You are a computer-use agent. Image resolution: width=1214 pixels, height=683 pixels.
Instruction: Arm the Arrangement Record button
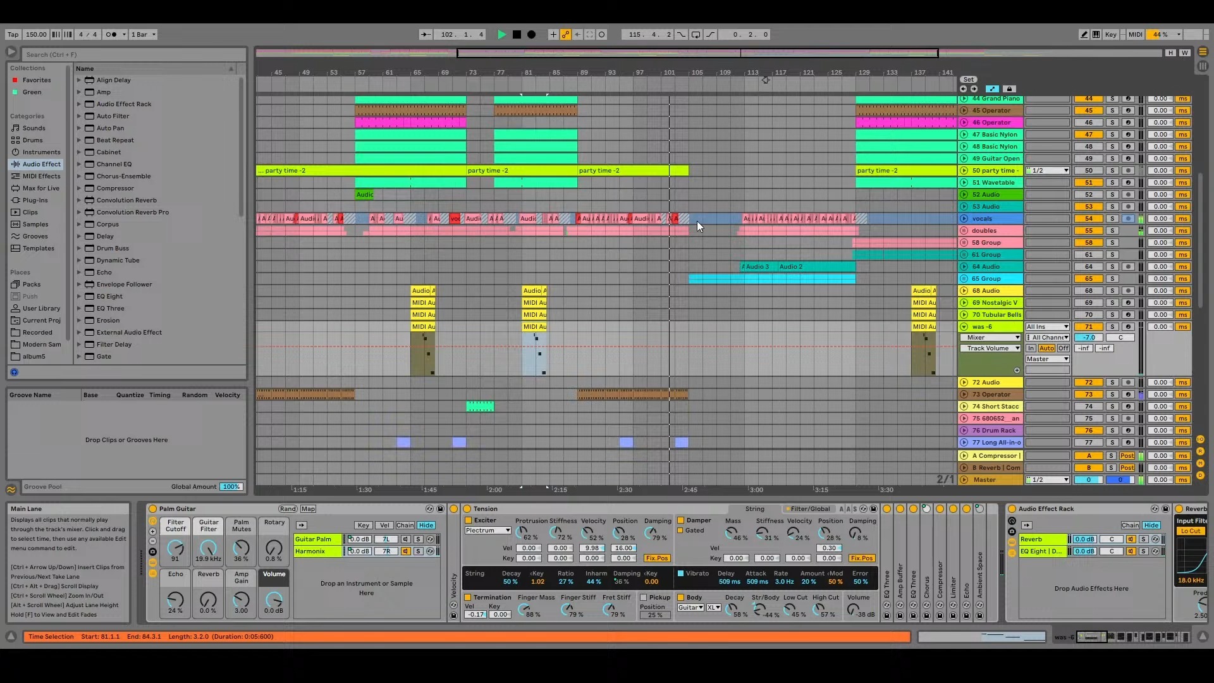pos(532,35)
